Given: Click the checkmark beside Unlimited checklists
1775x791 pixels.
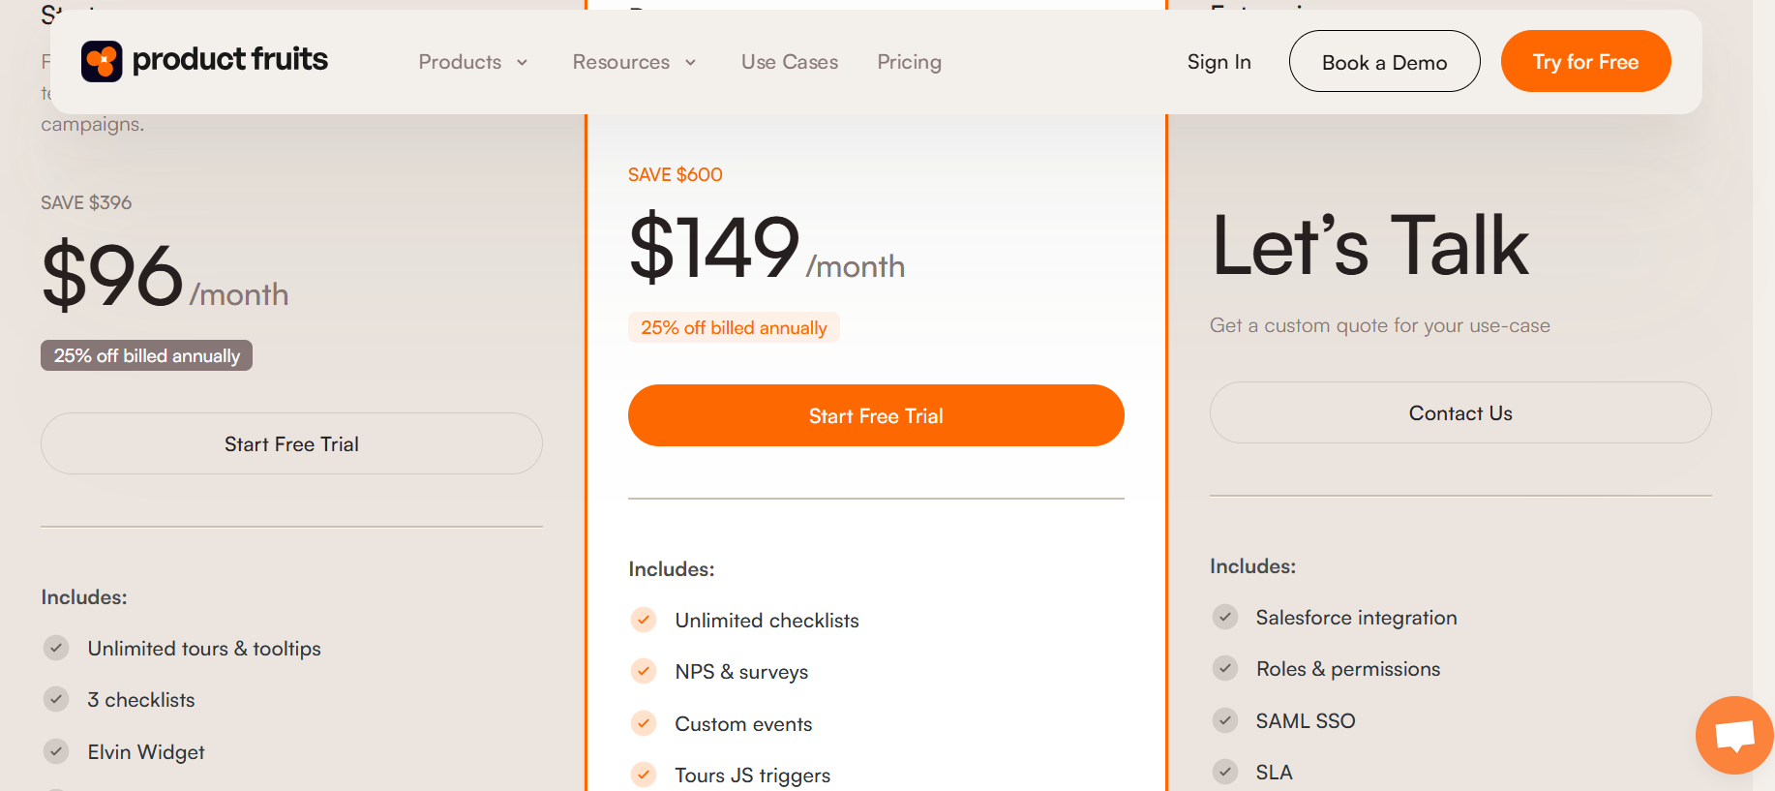Looking at the screenshot, I should (x=644, y=620).
